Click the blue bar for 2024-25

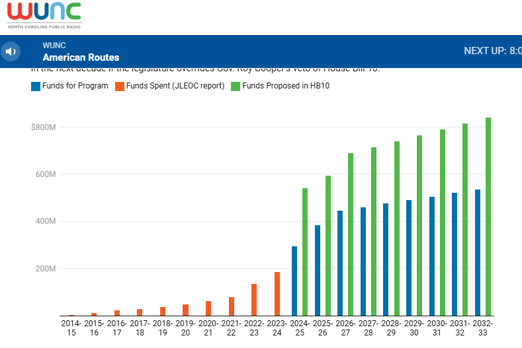click(x=294, y=281)
